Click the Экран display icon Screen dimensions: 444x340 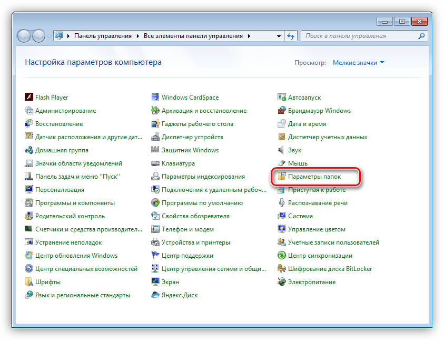point(155,282)
